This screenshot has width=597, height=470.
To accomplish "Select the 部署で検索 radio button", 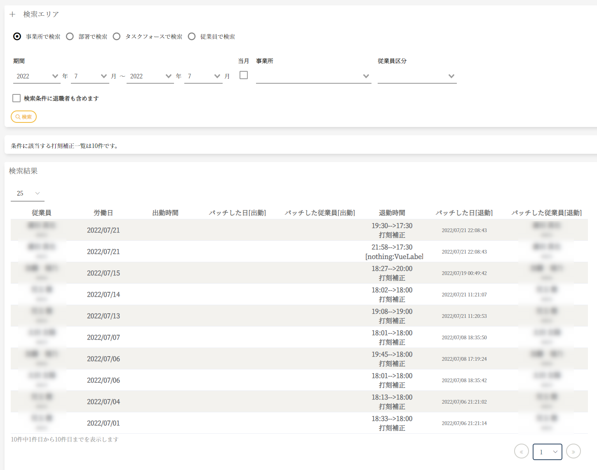I will click(70, 37).
